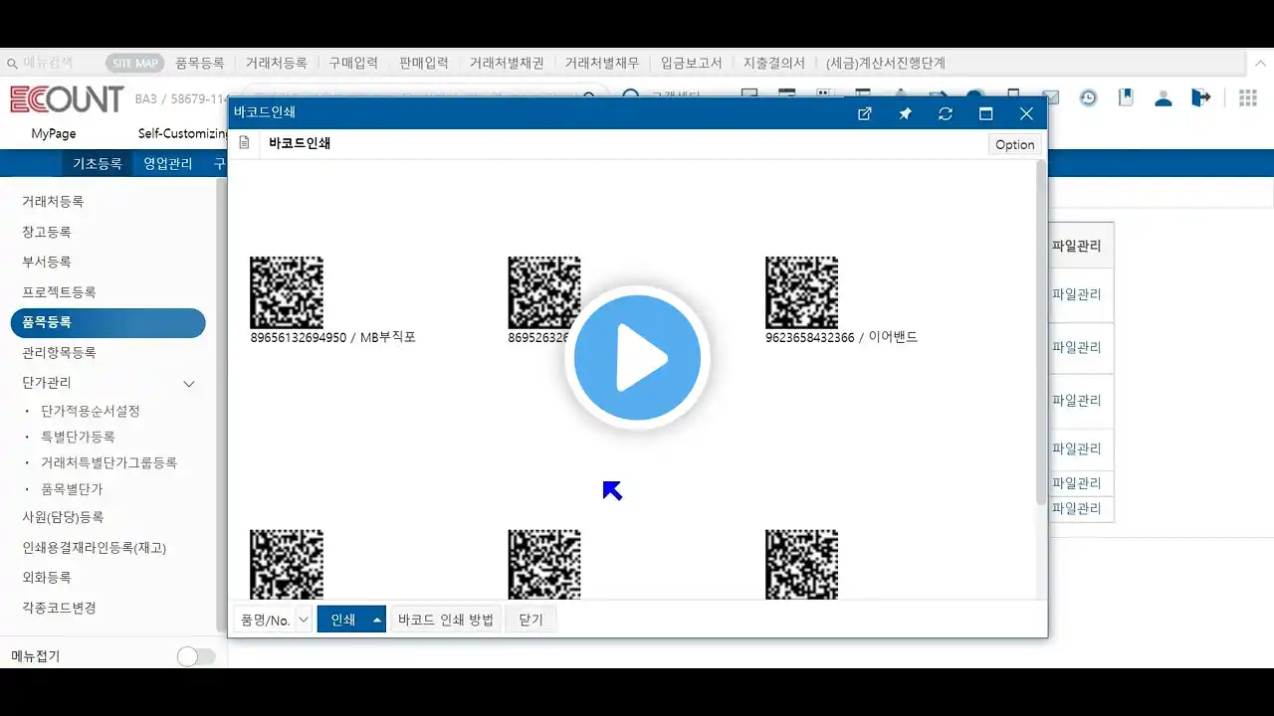
Task: Switch to the MyPage tab
Action: point(54,133)
